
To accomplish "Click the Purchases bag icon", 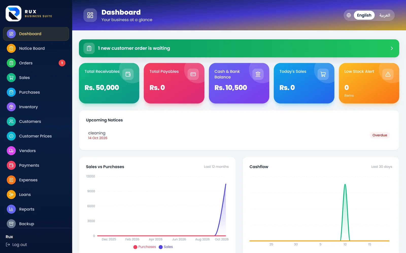I will [x=11, y=92].
